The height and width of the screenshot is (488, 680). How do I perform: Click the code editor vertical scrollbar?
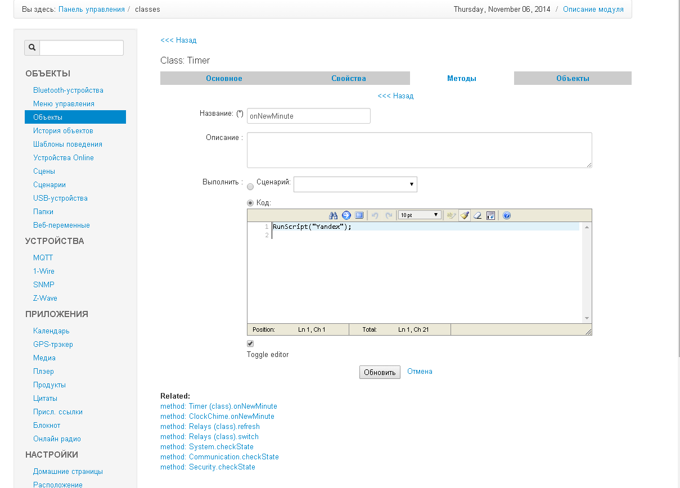(x=587, y=272)
